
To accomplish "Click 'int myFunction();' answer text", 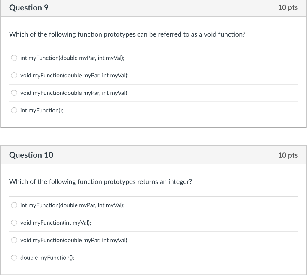I will click(x=42, y=110).
